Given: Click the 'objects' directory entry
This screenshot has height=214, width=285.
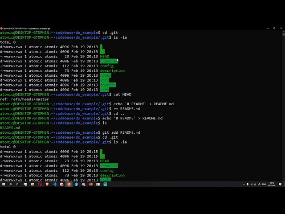Looking at the screenshot, I should [108, 85].
